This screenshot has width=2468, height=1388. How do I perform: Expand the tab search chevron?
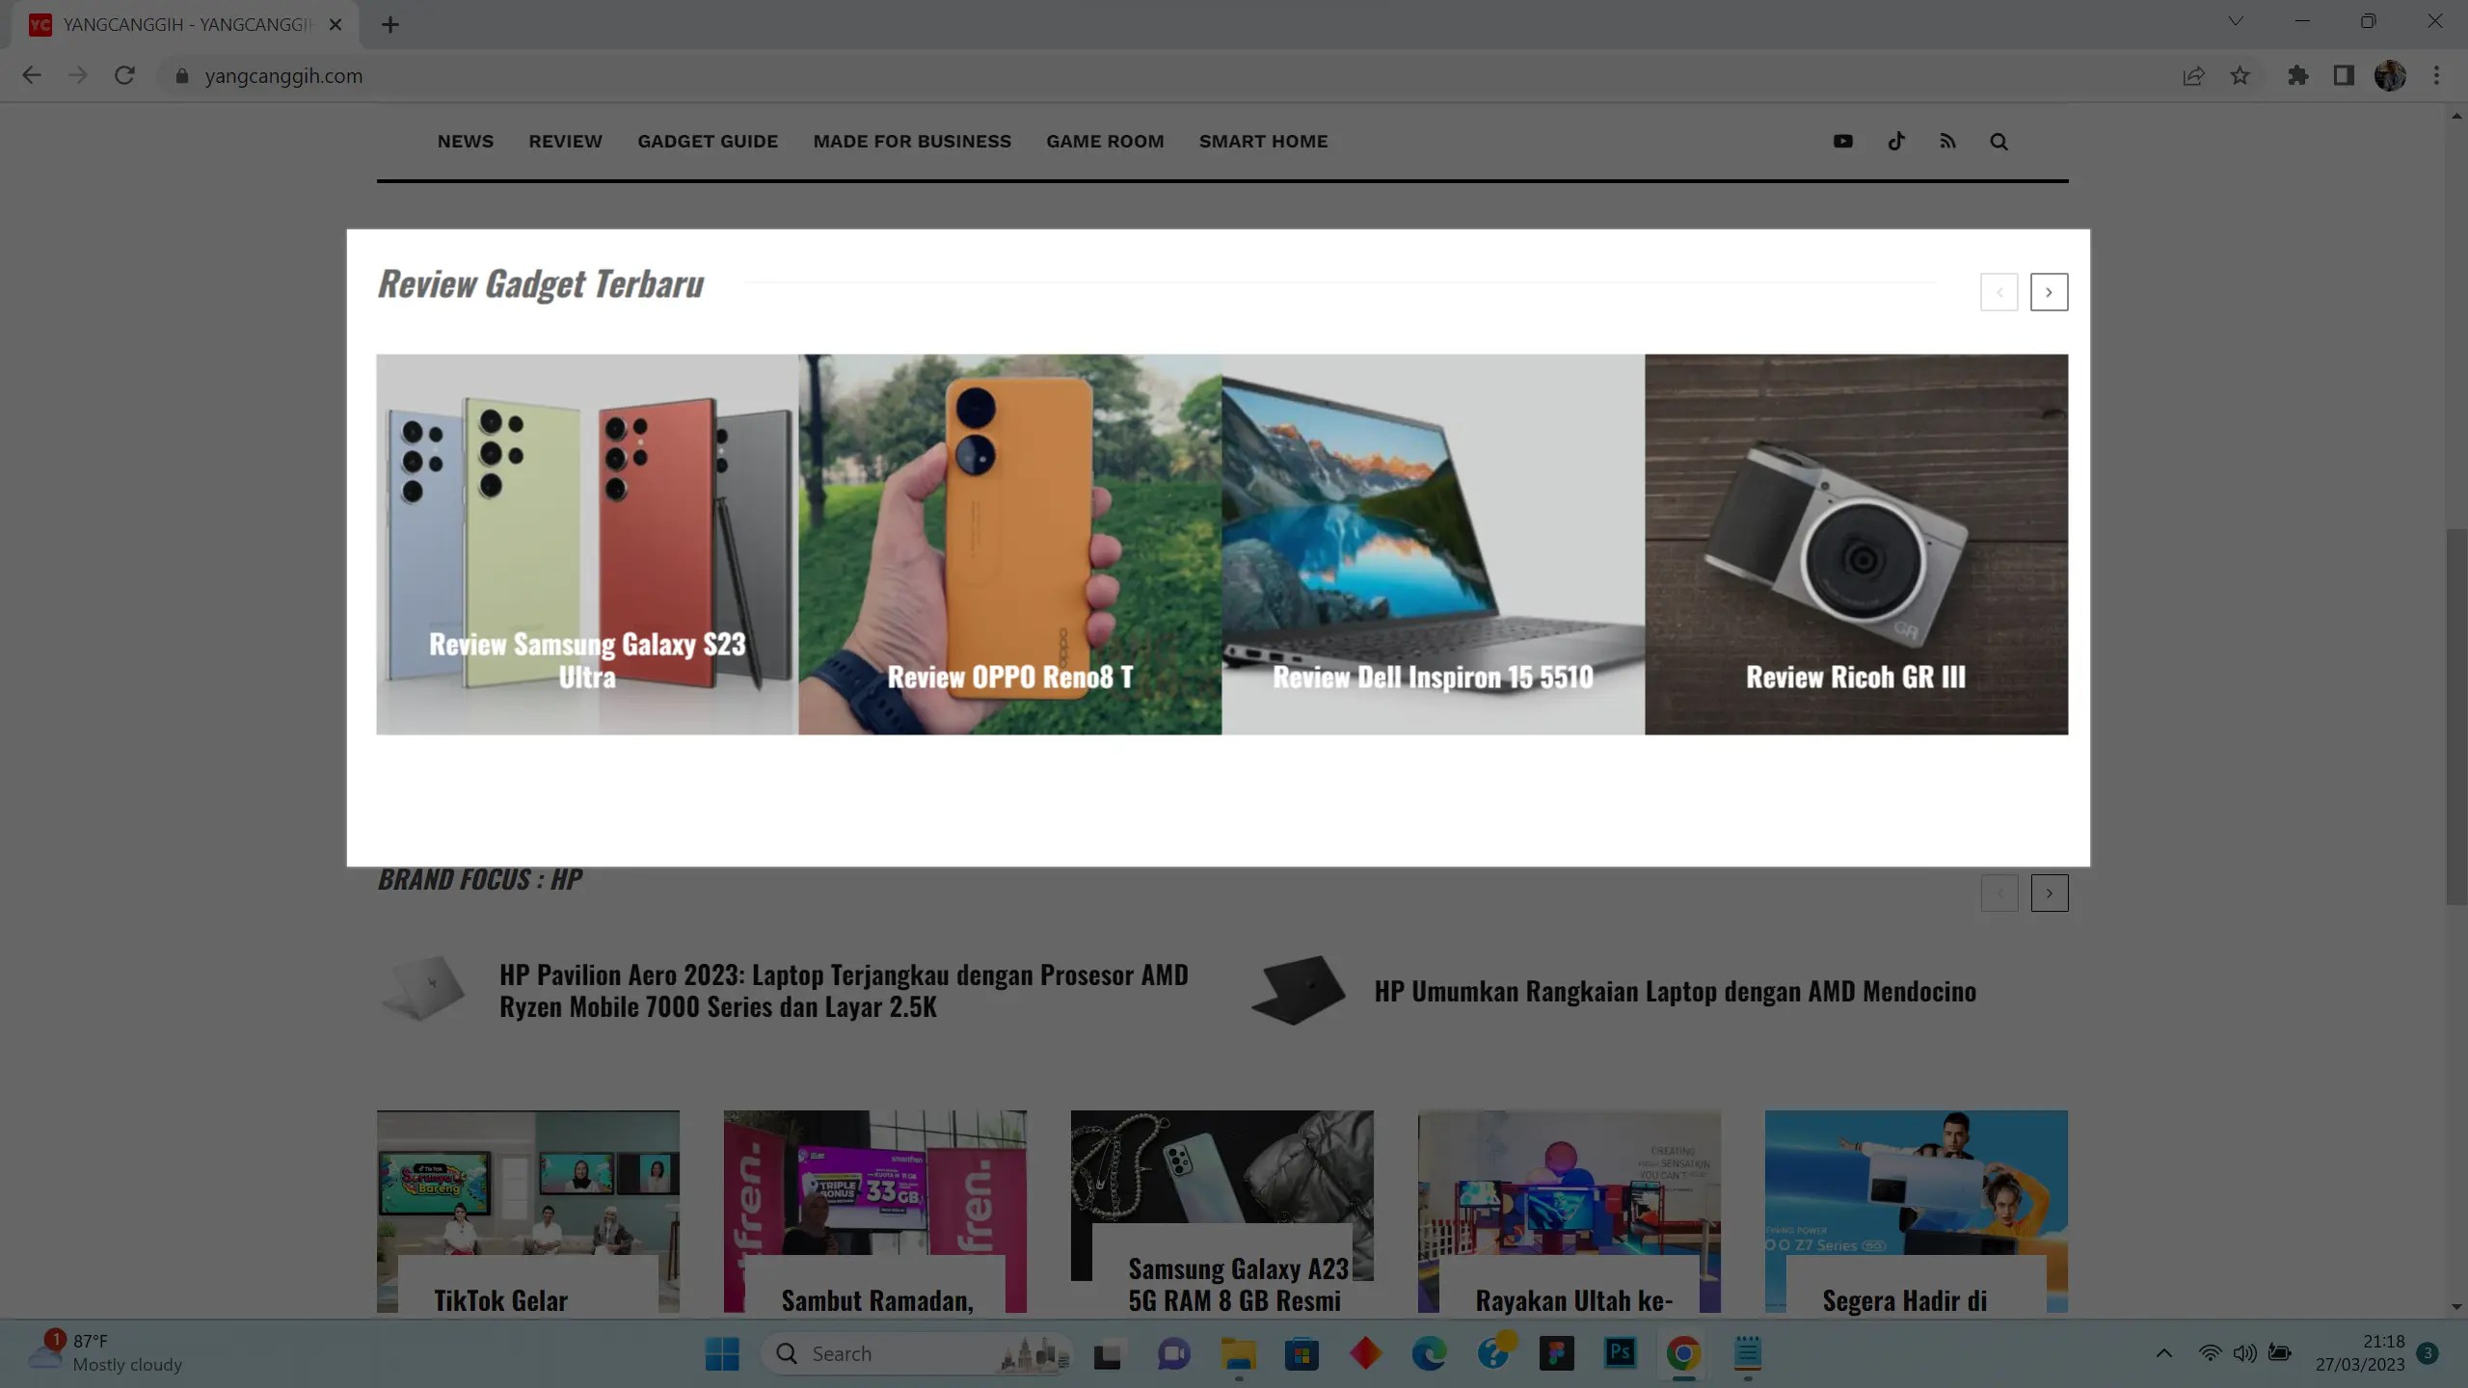(2235, 21)
